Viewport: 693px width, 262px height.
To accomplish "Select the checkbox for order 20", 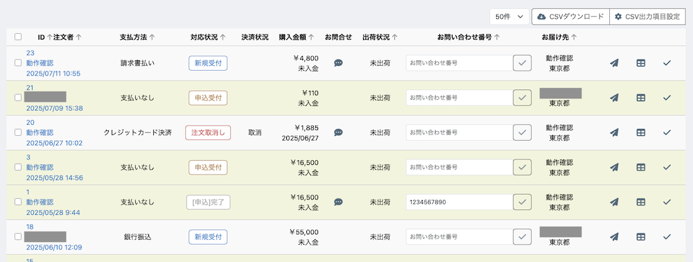I will pos(18,132).
